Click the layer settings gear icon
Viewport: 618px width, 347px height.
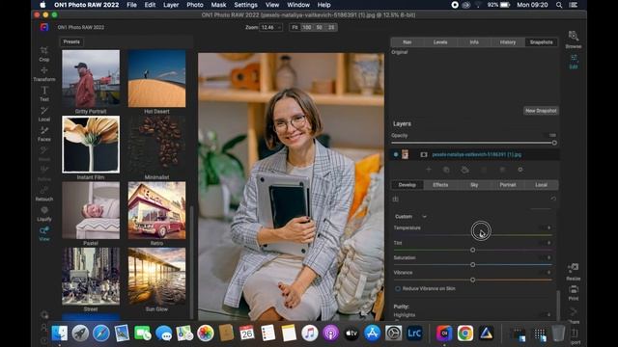coord(520,170)
